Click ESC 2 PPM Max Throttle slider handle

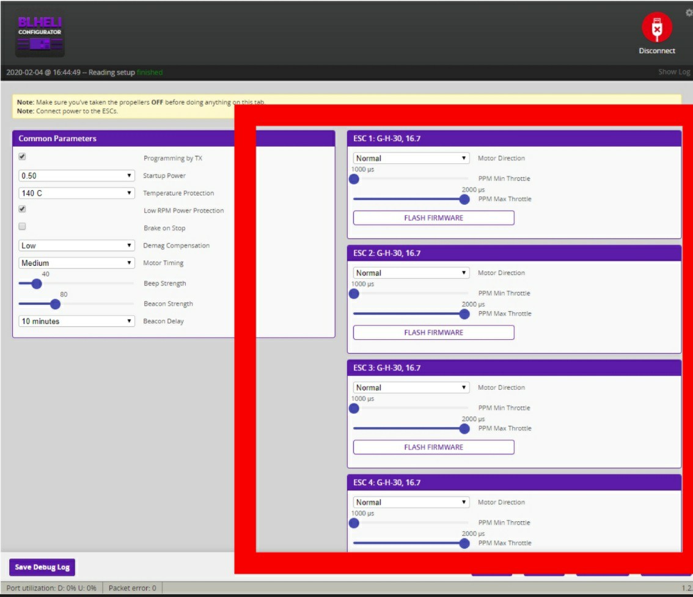click(464, 314)
